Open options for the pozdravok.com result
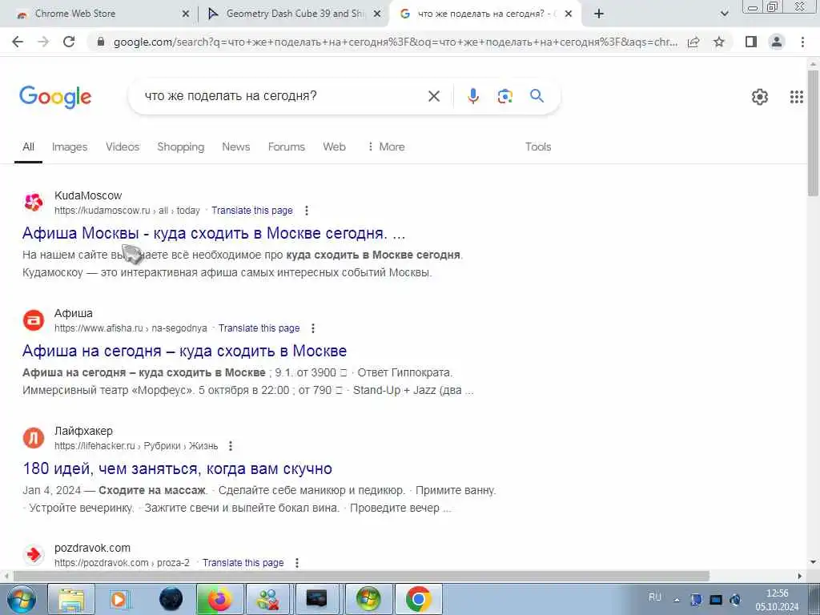The width and height of the screenshot is (820, 615). point(296,563)
